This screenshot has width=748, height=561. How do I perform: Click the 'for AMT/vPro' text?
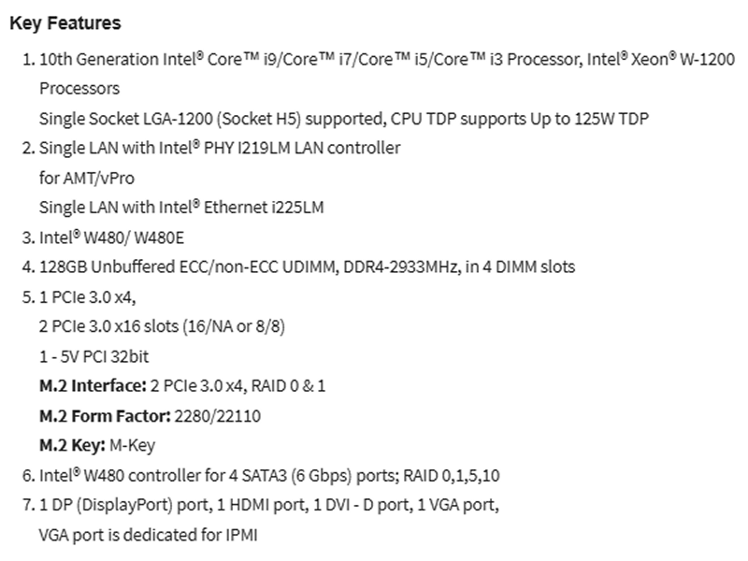coord(87,178)
